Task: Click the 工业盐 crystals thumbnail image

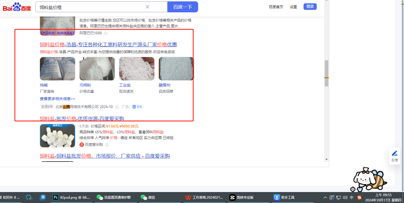Action: (137, 69)
